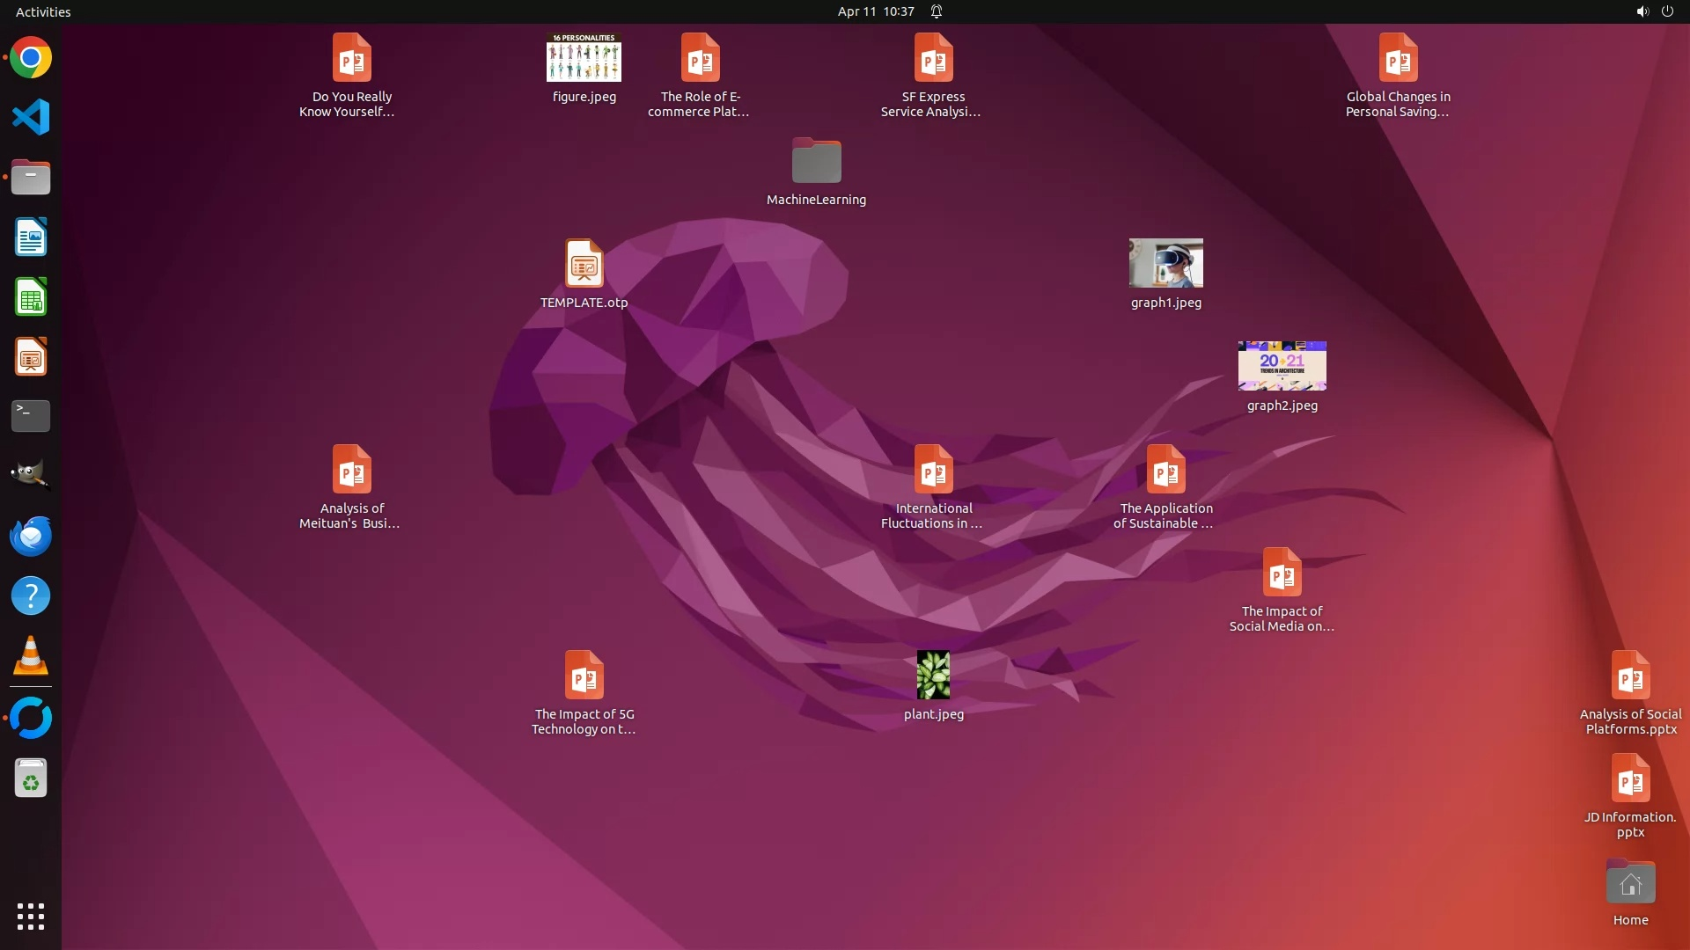Open Google Chrome from the dock
Screen dimensions: 1690x950
click(31, 58)
